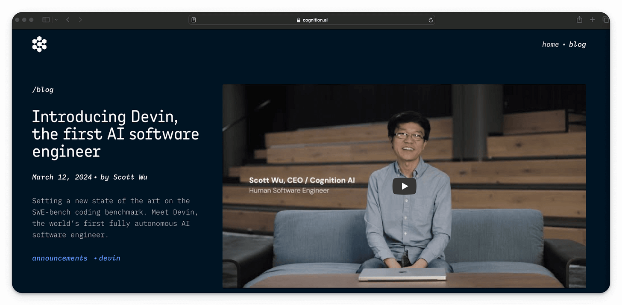
Task: Open the Safari share icon
Action: coord(580,20)
